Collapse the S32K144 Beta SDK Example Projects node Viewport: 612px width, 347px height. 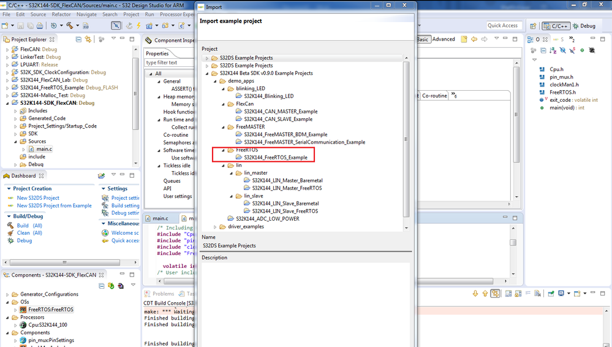[x=207, y=74]
